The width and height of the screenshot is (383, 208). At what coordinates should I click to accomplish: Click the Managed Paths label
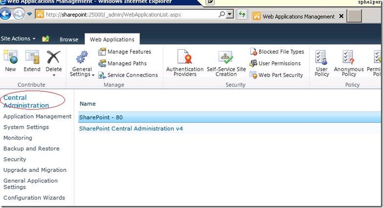[127, 63]
